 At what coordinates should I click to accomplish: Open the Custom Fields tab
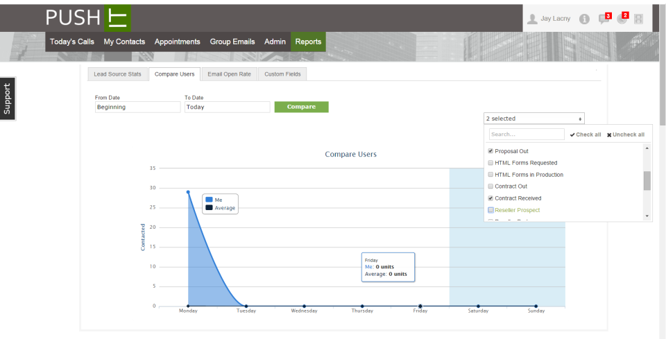(282, 73)
